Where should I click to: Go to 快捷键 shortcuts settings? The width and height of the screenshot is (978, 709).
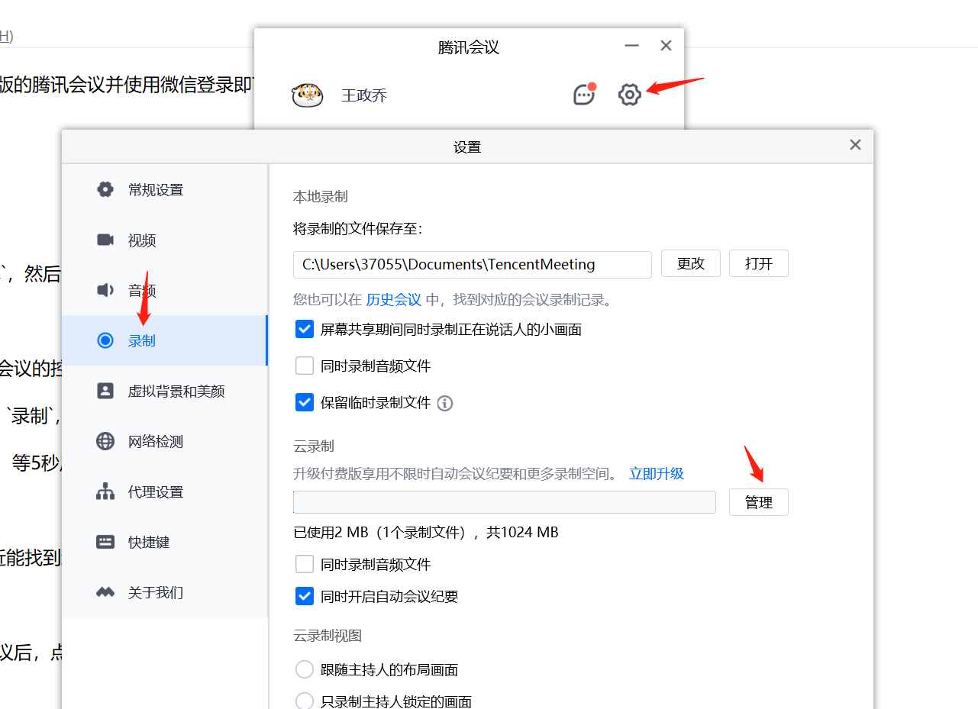[148, 543]
